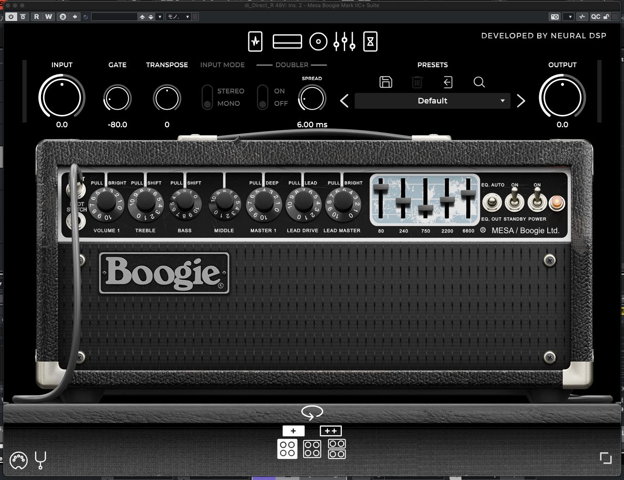Click the GATE value -80.0 text
The height and width of the screenshot is (480, 624).
(117, 124)
